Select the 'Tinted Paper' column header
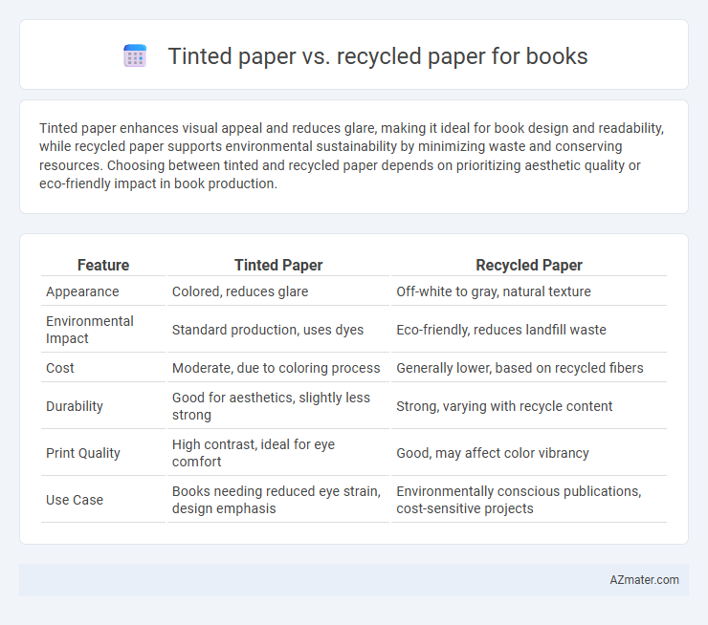The image size is (708, 625). tap(278, 265)
